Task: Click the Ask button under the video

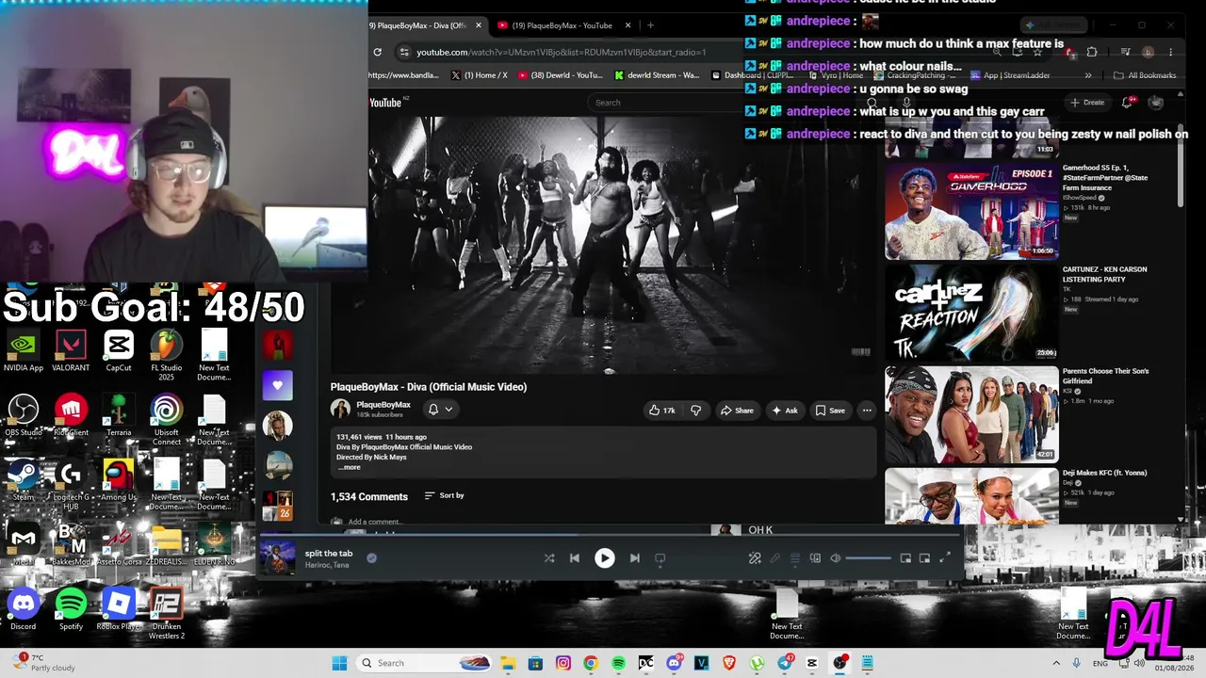Action: tap(785, 411)
